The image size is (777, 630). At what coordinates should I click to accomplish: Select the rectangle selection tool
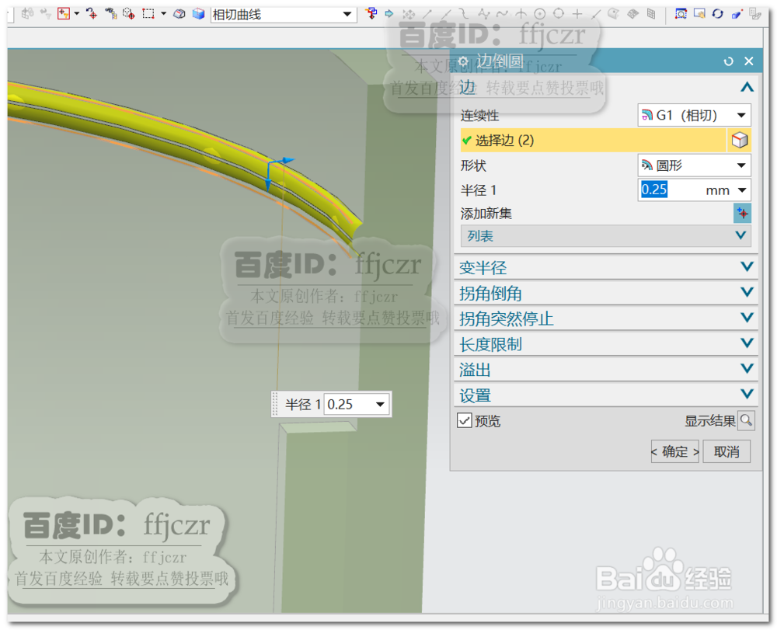pos(148,13)
